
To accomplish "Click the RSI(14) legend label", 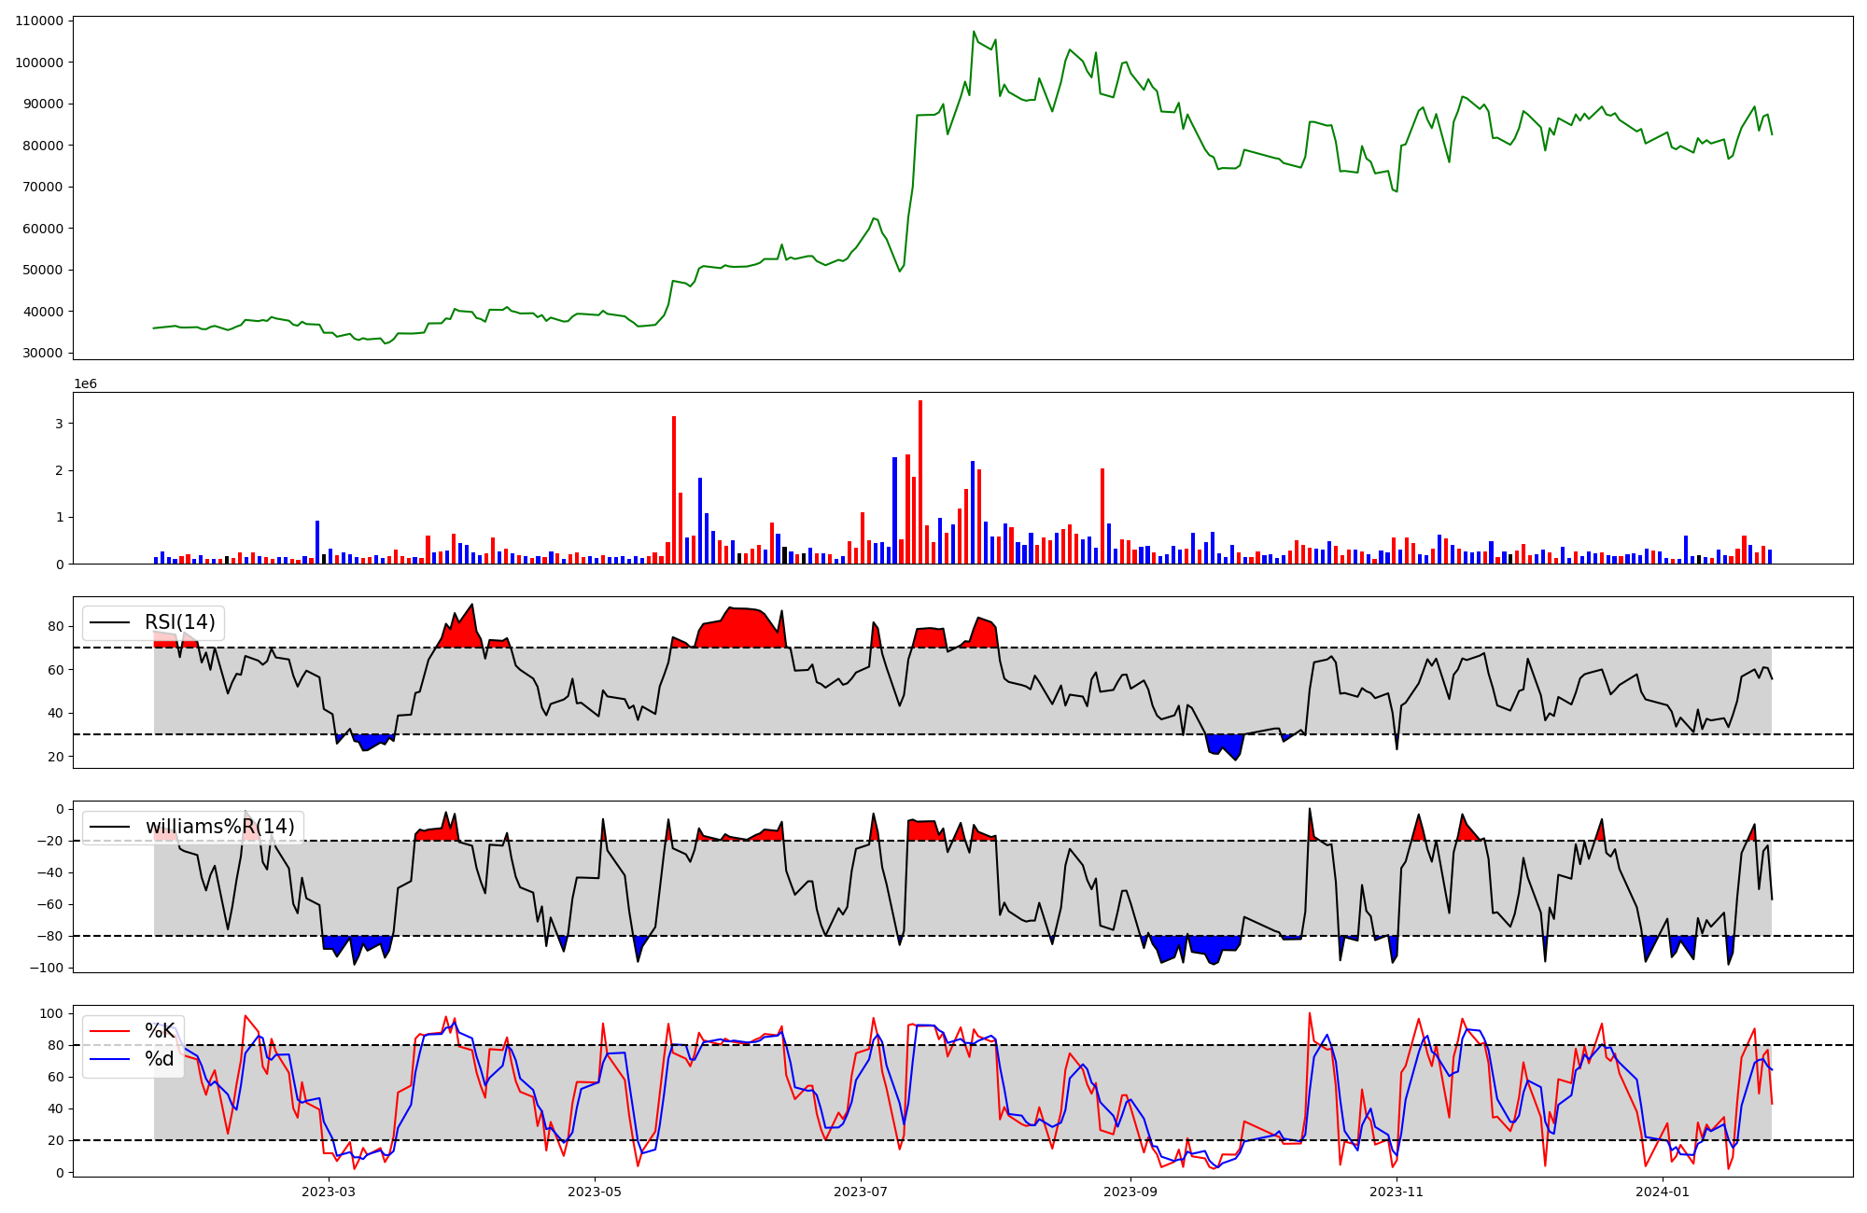I will (179, 622).
